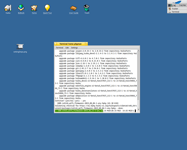The width and height of the screenshot is (187, 150).
Task: Select the settingDepo.png file icon
Action: (20, 47)
